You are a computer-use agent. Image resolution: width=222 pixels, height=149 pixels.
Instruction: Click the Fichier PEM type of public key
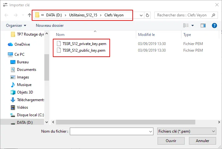193,50
